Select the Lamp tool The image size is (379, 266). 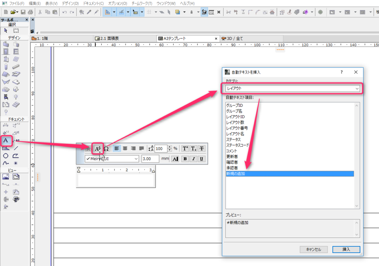tap(16, 97)
